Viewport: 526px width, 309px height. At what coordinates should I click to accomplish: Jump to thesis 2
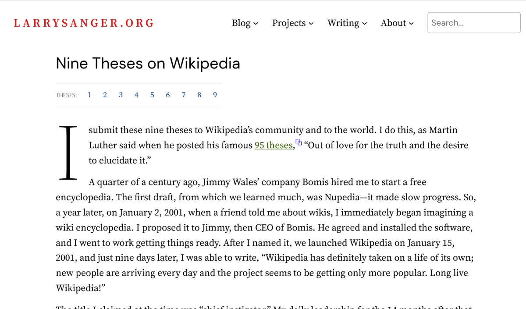tap(105, 95)
